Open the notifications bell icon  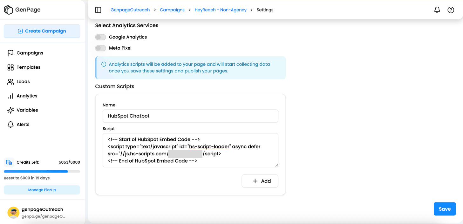pyautogui.click(x=437, y=10)
